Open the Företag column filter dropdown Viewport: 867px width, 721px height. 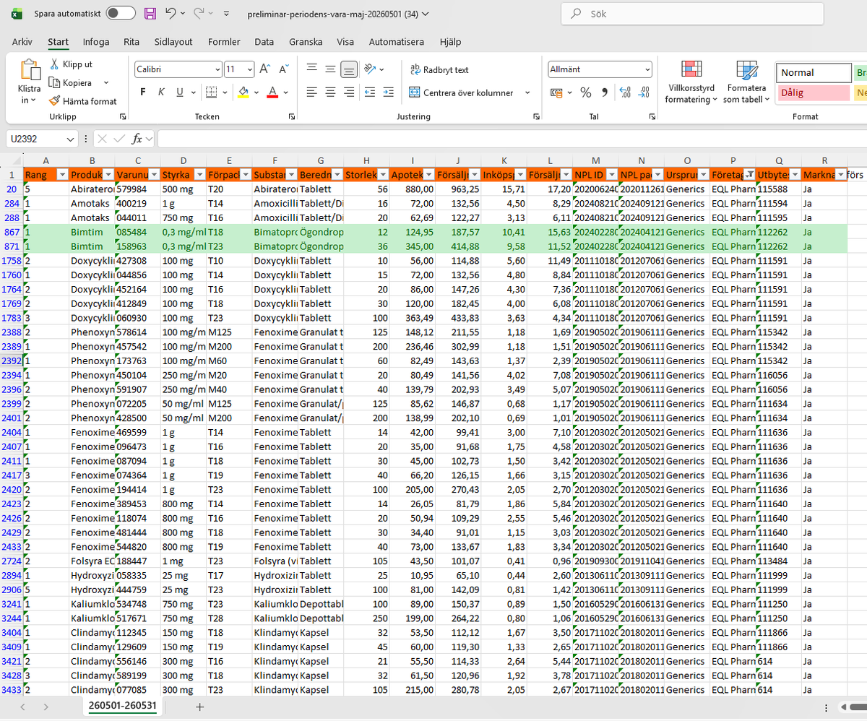(749, 174)
